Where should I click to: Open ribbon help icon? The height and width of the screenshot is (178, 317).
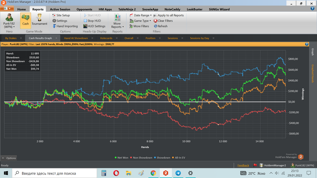coord(312,9)
